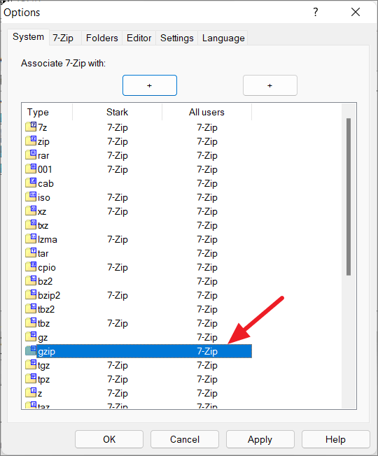This screenshot has width=378, height=456.
Task: Select the rar file type icon
Action: point(31,155)
